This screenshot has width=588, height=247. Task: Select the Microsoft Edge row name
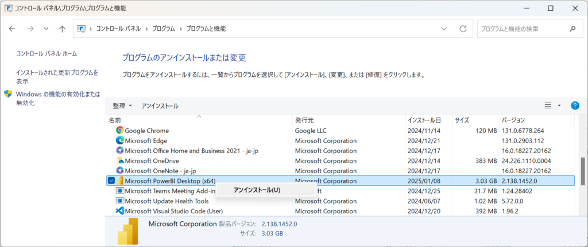coord(146,141)
